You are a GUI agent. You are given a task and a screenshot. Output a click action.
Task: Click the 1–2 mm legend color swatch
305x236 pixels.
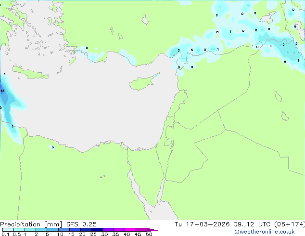[30, 230]
